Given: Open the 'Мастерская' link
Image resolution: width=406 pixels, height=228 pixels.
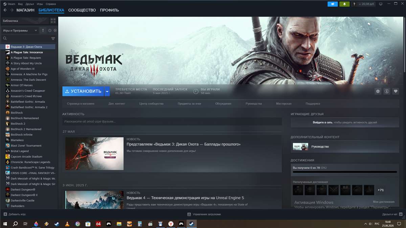Looking at the screenshot, I should pyautogui.click(x=284, y=104).
